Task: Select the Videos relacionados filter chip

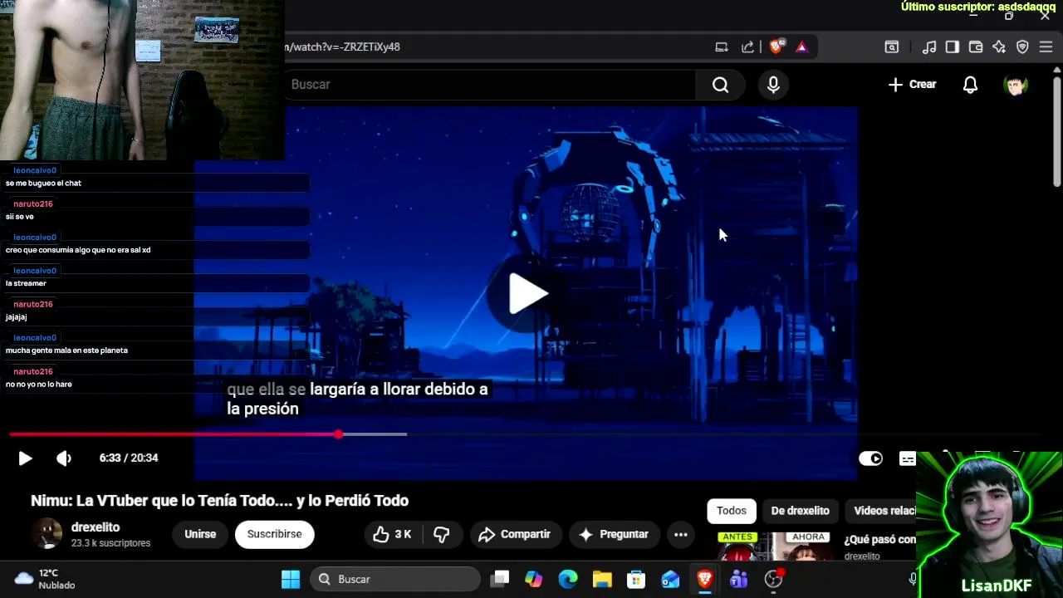Action: (x=880, y=511)
